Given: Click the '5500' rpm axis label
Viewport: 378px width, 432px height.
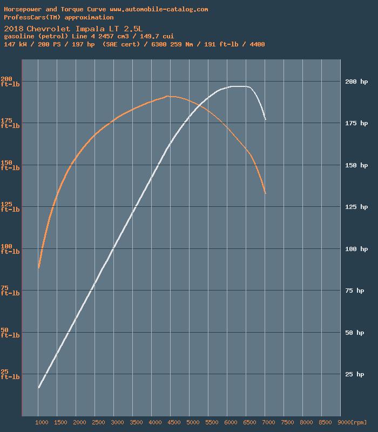Looking at the screenshot, I should point(212,422).
